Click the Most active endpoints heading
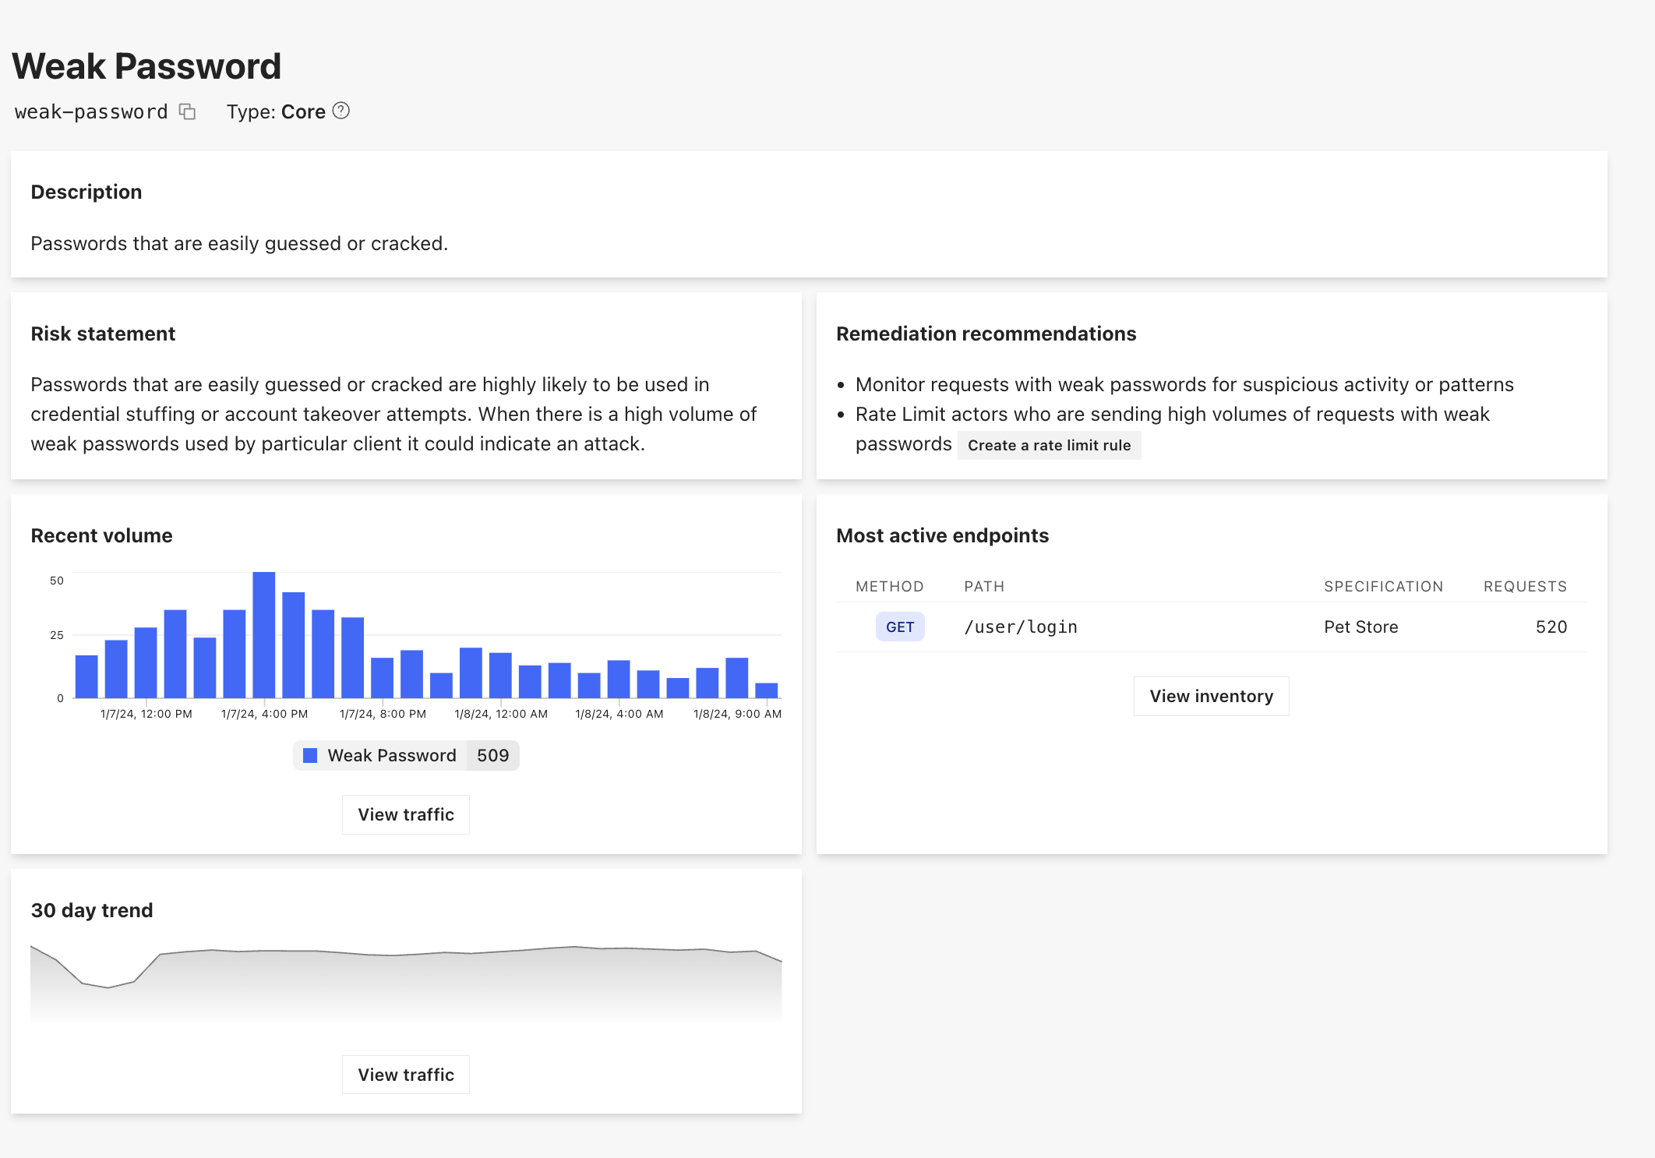 942,535
